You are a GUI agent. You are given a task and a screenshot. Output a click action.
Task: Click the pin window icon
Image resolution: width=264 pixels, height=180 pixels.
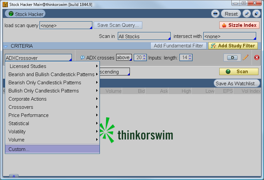[x=247, y=14]
